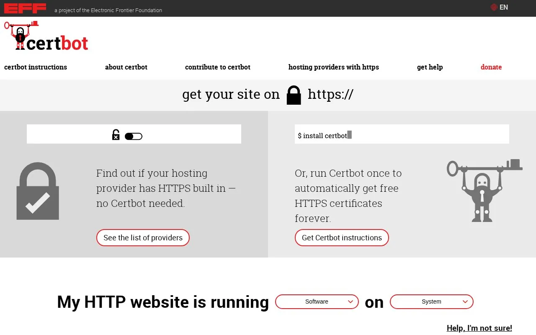Image resolution: width=536 pixels, height=335 pixels.
Task: Click the black padlock beside https://
Action: click(294, 95)
